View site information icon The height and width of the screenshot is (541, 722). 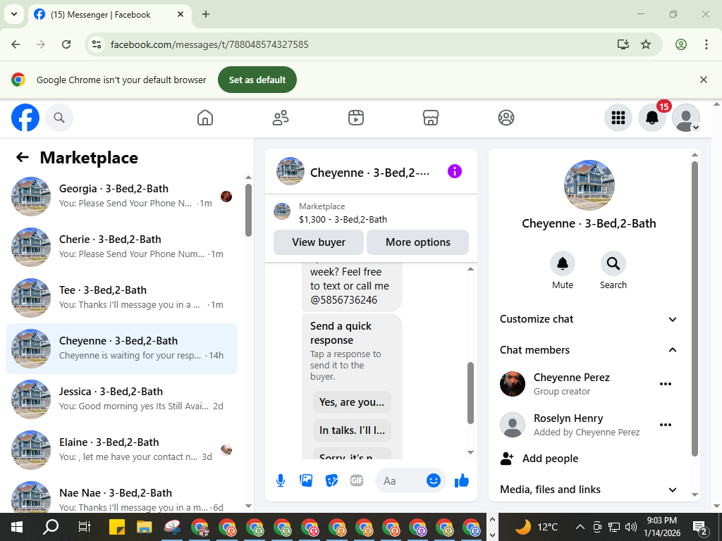(96, 44)
